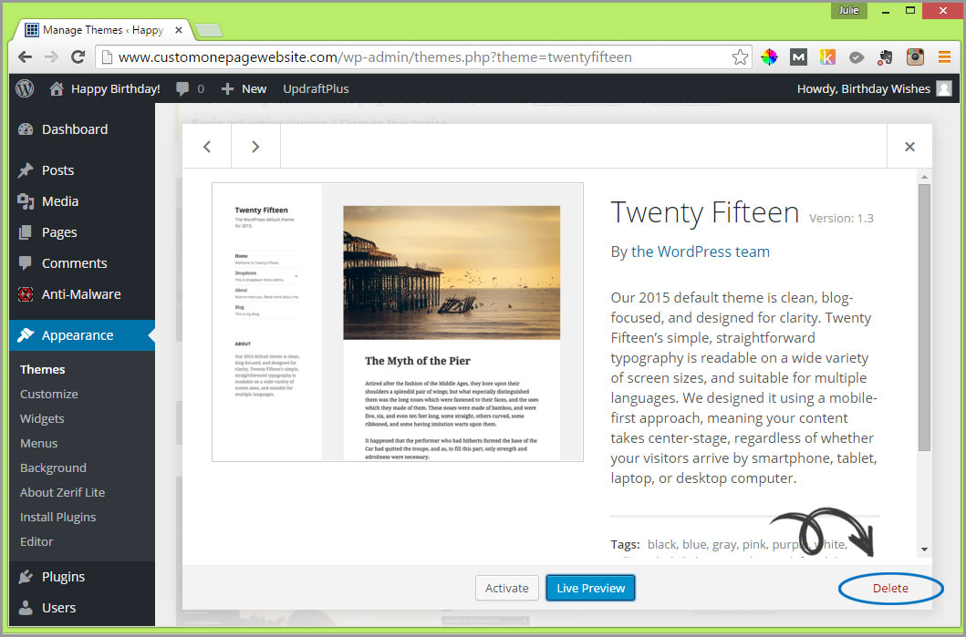The width and height of the screenshot is (966, 637).
Task: Click the gray checkmark extension icon
Action: (x=857, y=57)
